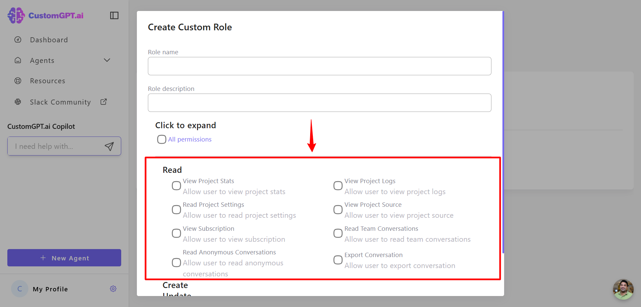Send the Copilot message arrow icon
The height and width of the screenshot is (307, 641).
coord(109,146)
